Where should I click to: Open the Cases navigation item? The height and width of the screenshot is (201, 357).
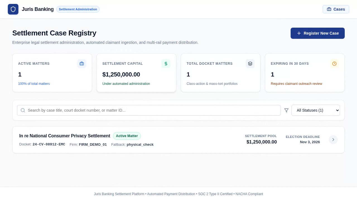point(336,9)
